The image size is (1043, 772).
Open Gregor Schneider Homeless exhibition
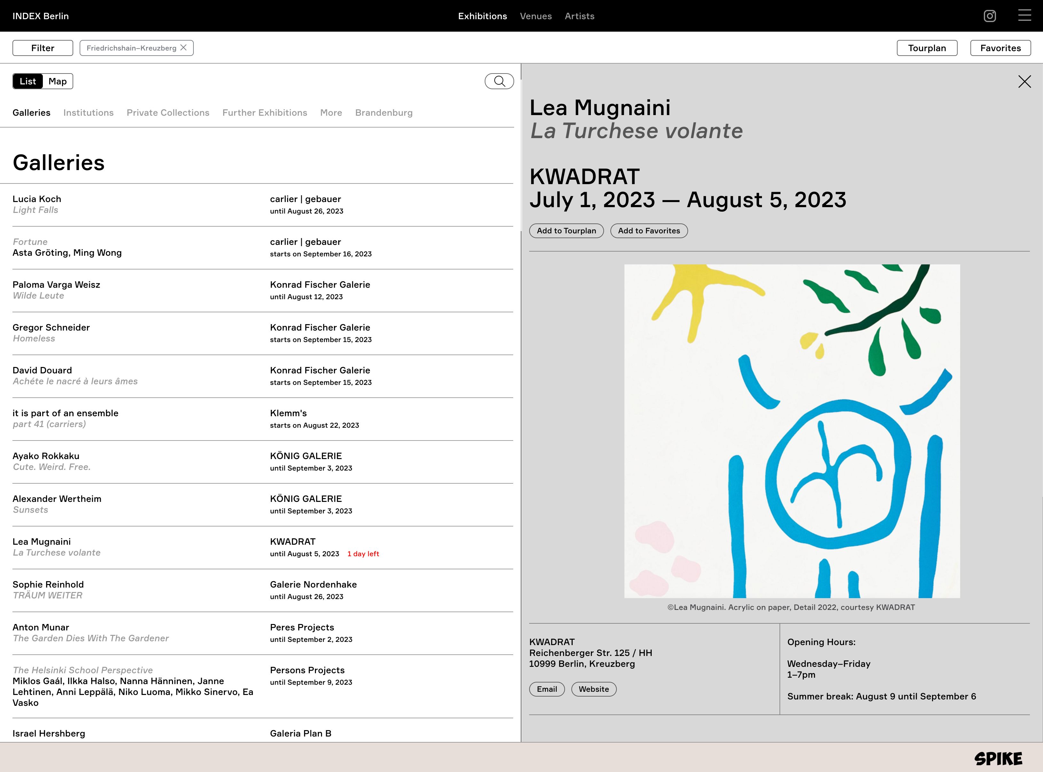[x=263, y=333]
